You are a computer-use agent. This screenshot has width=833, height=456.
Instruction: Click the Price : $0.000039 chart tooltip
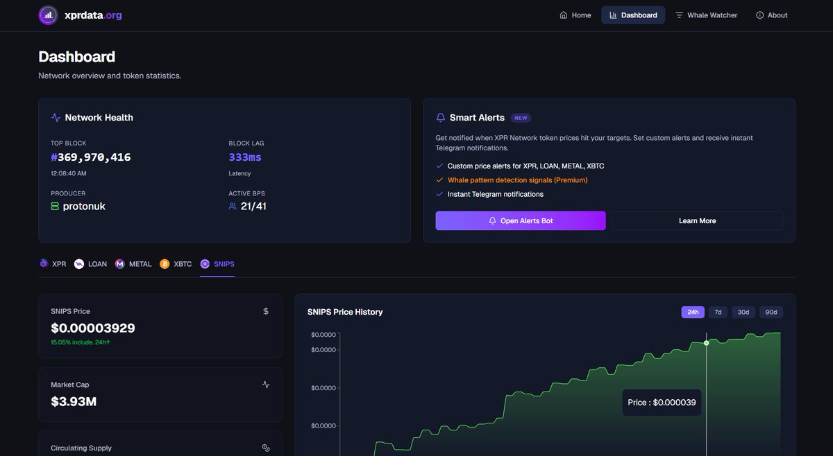662,403
